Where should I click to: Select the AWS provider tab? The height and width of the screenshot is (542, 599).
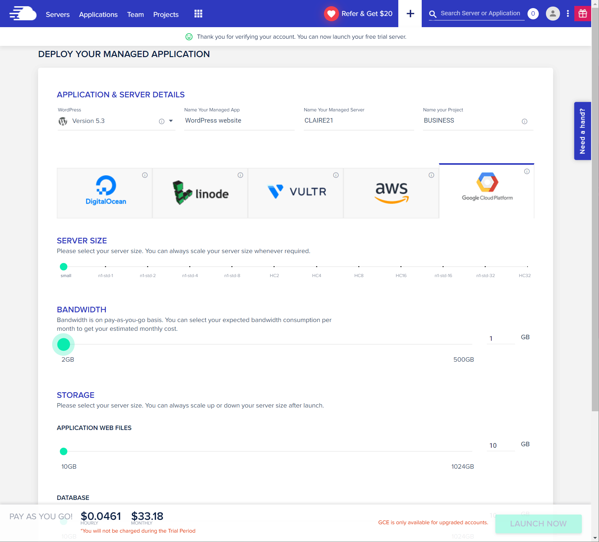click(x=391, y=193)
